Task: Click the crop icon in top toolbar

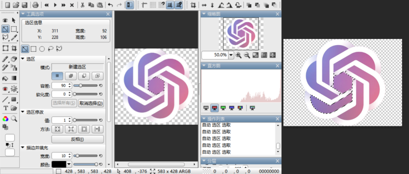Action: 193,5
